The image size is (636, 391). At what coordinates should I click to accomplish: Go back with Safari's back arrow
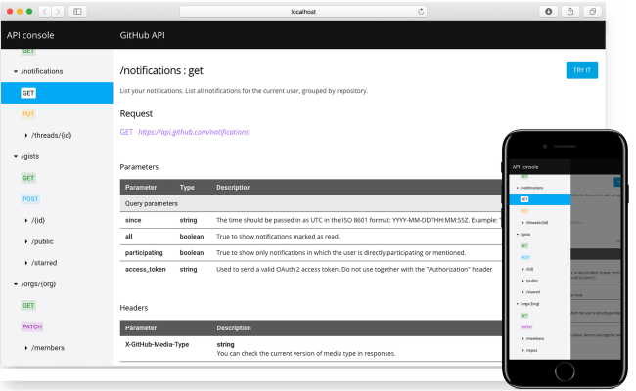point(45,12)
